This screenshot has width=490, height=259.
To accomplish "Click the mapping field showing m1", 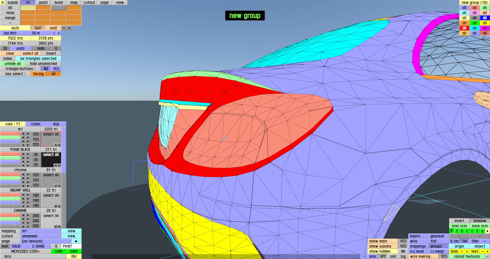I will click(x=41, y=231).
